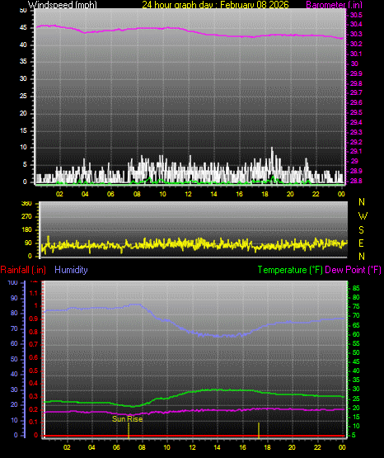Click hour label '22' under windspeed graph
Screen dimensions: 384x458
pos(316,194)
